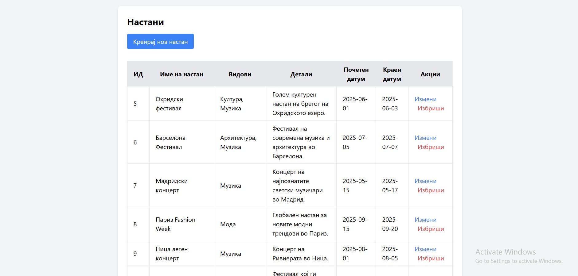Click the 'ИД' column header

(x=138, y=74)
